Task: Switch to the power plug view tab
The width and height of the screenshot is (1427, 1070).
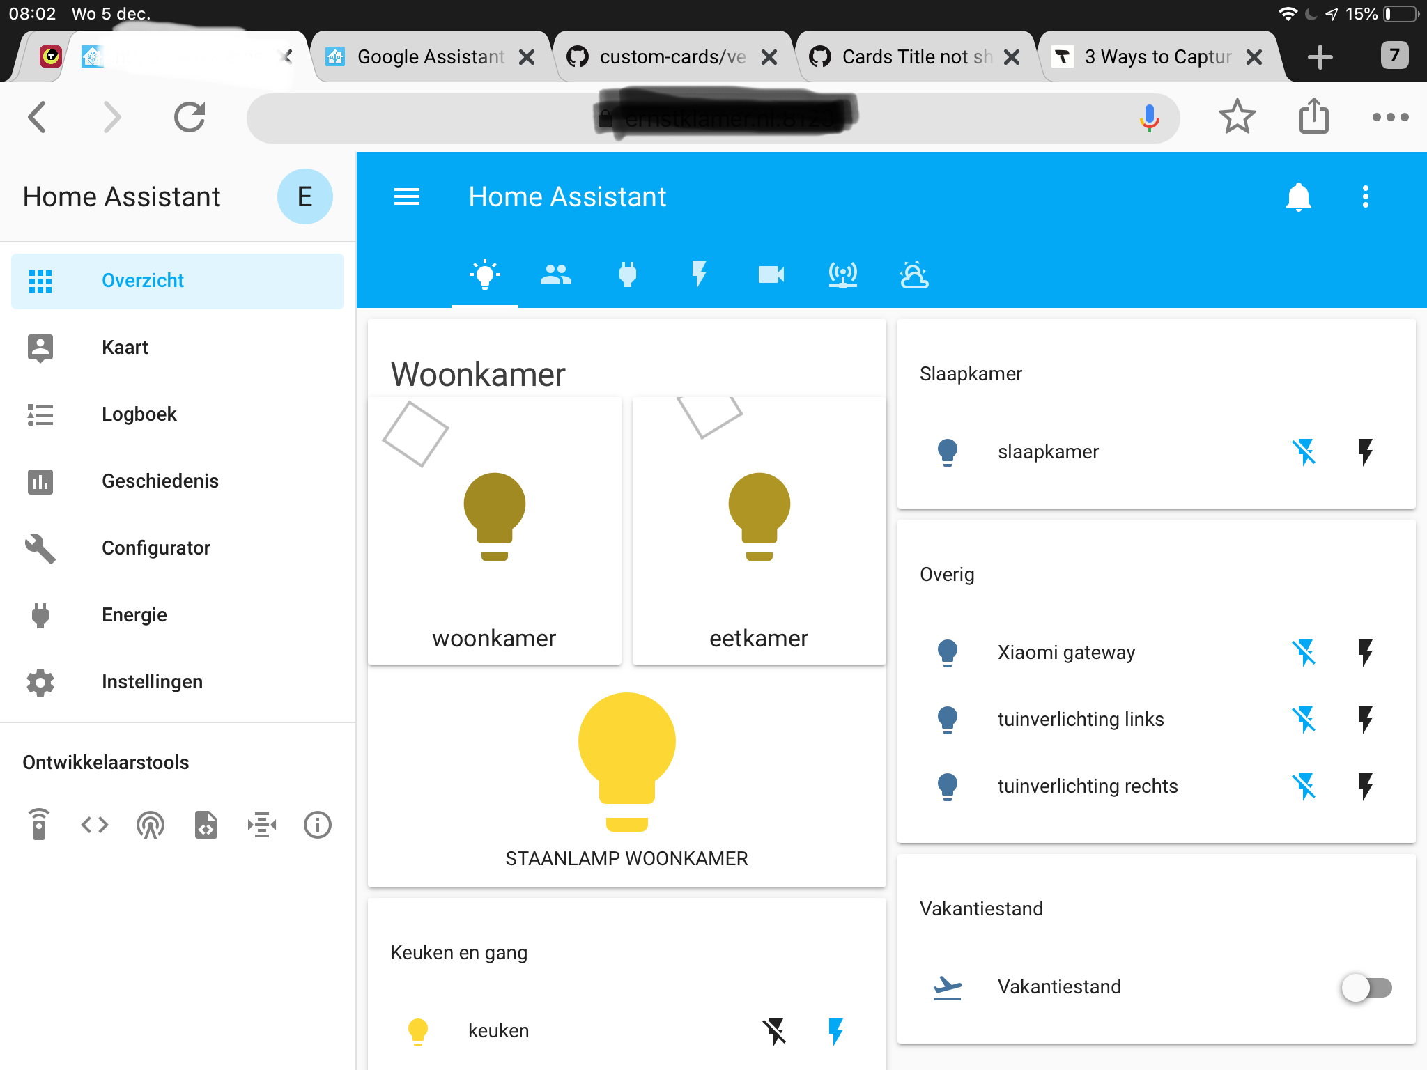Action: tap(627, 275)
